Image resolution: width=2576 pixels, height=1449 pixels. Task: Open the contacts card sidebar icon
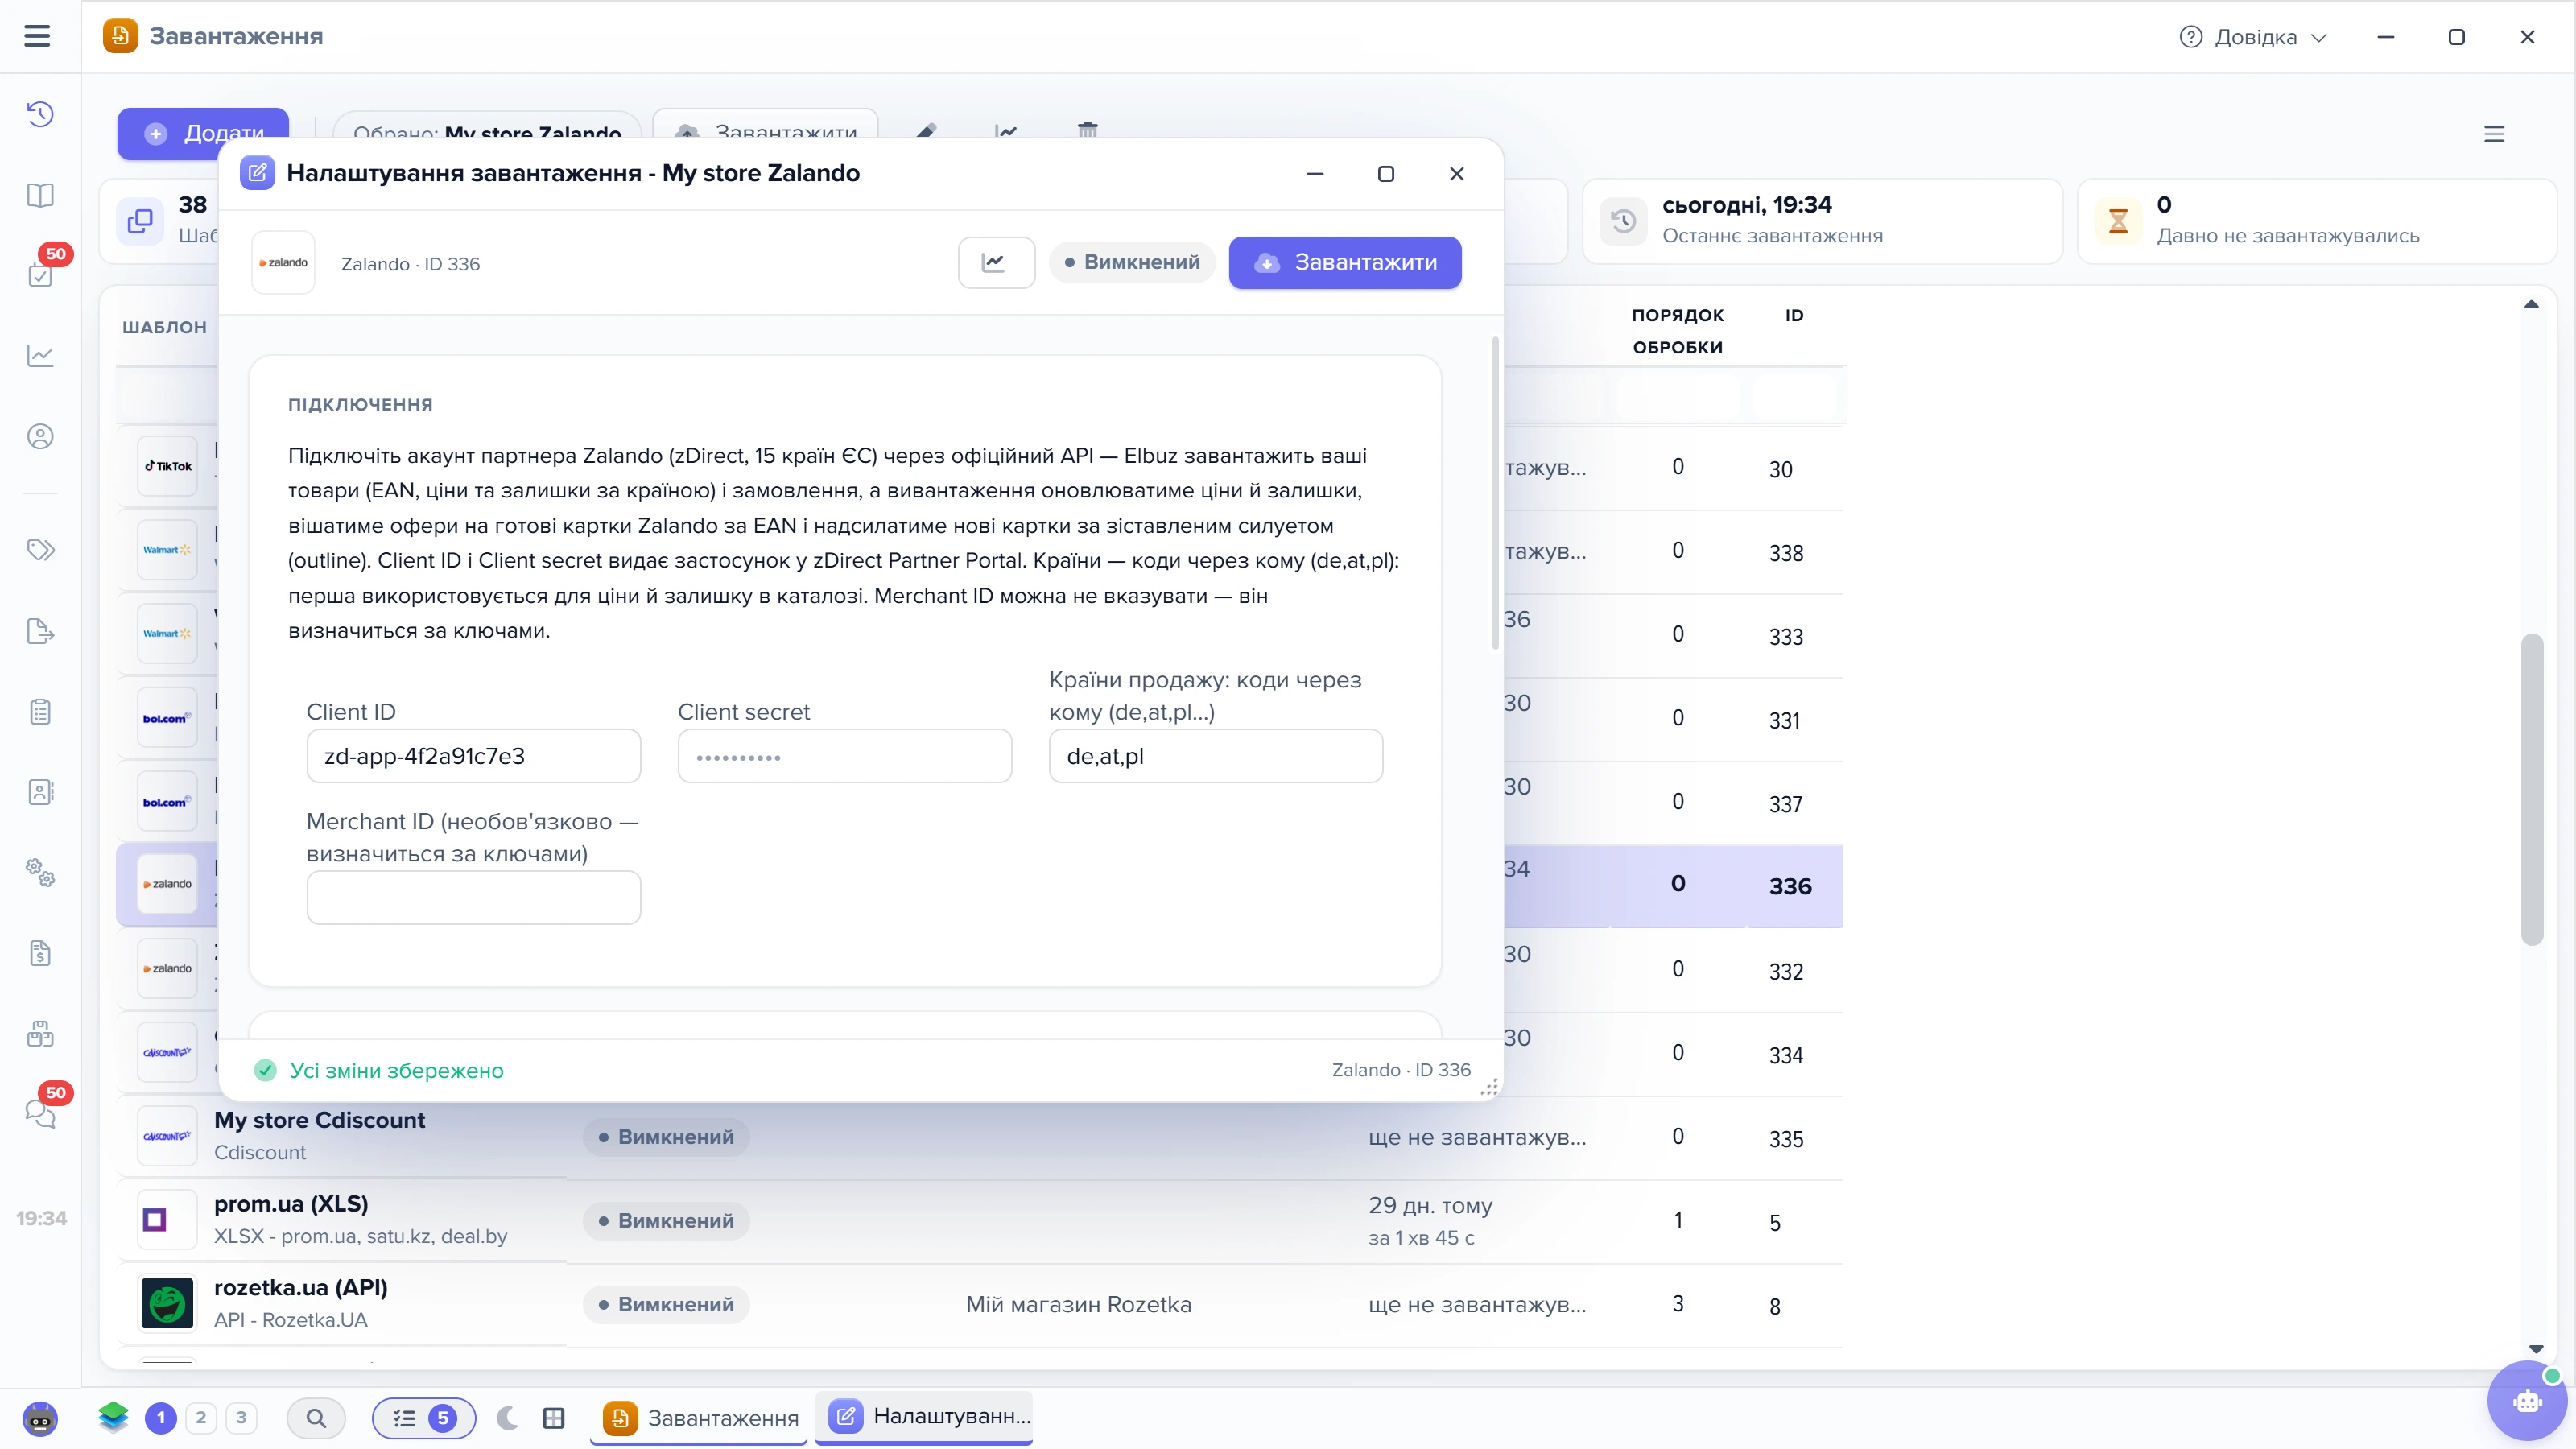pos(40,792)
